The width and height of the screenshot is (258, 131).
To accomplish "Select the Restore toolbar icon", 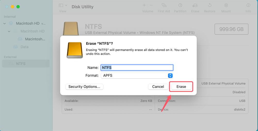I will (209, 5).
